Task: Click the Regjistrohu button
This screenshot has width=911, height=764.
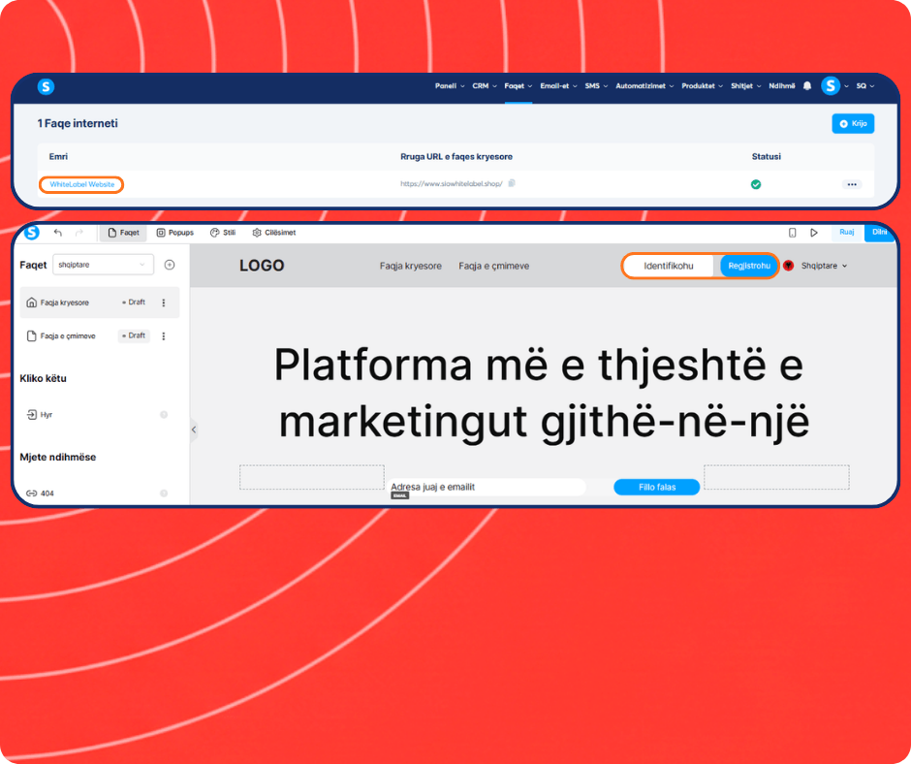Action: (749, 266)
